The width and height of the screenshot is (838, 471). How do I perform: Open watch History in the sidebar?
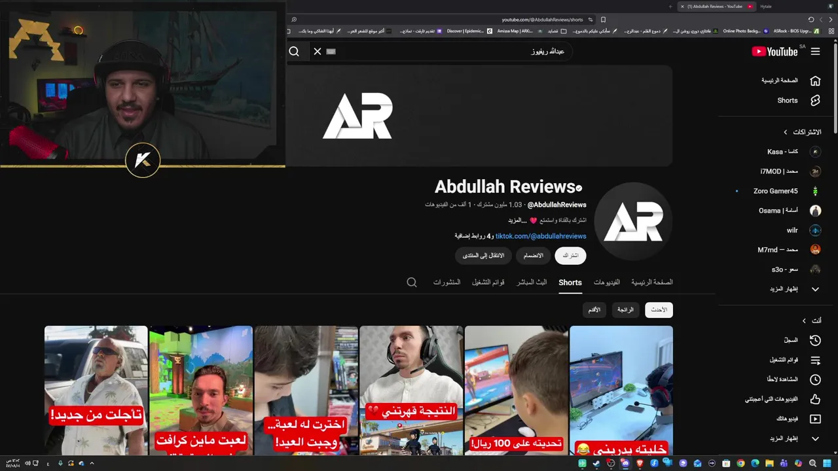[x=802, y=340]
